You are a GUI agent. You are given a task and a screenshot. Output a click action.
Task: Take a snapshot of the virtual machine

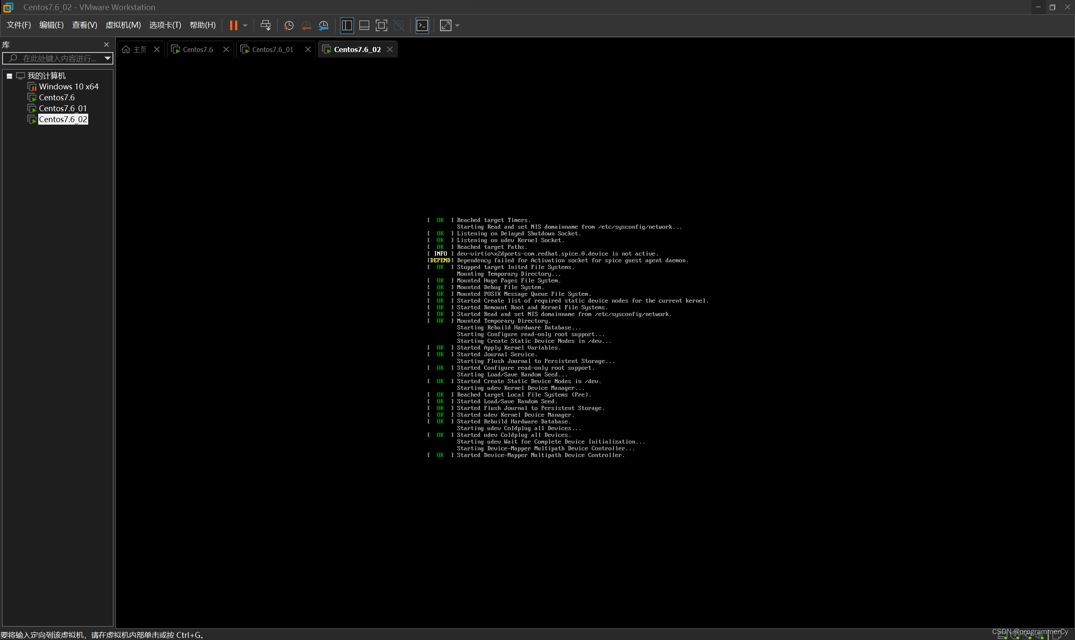pos(288,26)
